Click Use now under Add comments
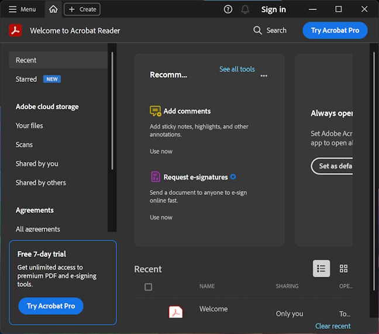This screenshot has width=379, height=334. (161, 151)
